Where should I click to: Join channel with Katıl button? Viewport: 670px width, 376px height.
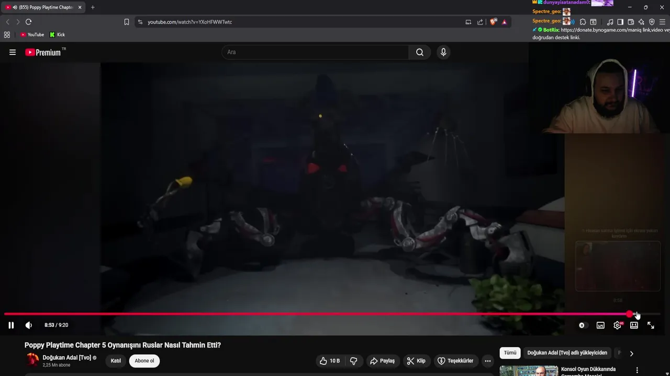116,361
